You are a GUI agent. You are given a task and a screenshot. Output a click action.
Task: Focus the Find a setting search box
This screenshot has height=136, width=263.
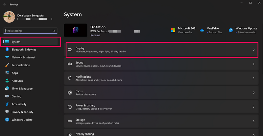(28, 31)
